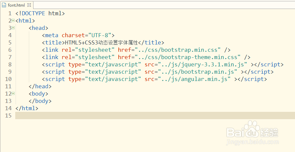The width and height of the screenshot is (295, 152).
Task: Click the angular.min.js src value
Action: (194, 79)
